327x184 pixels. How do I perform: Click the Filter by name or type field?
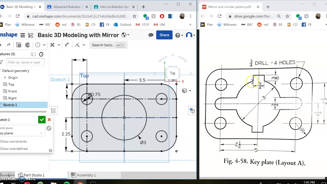(25, 62)
